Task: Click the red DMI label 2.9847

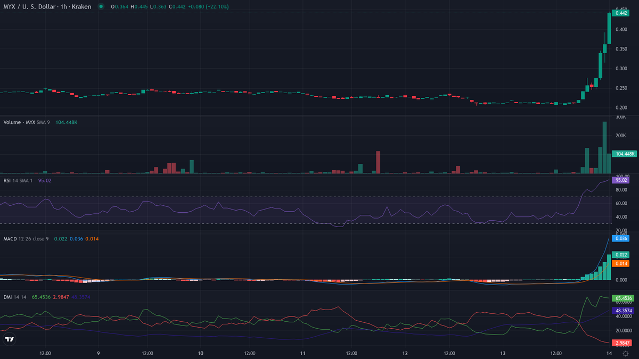Action: [622, 343]
